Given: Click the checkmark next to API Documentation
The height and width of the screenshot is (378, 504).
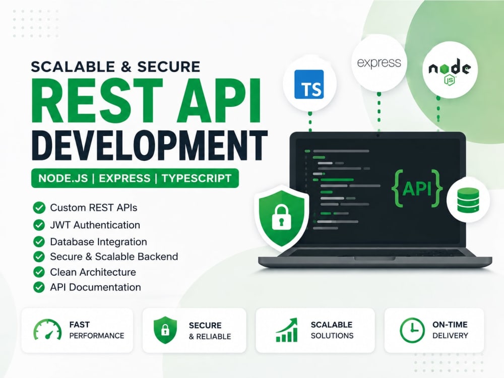Looking at the screenshot, I should 39,287.
